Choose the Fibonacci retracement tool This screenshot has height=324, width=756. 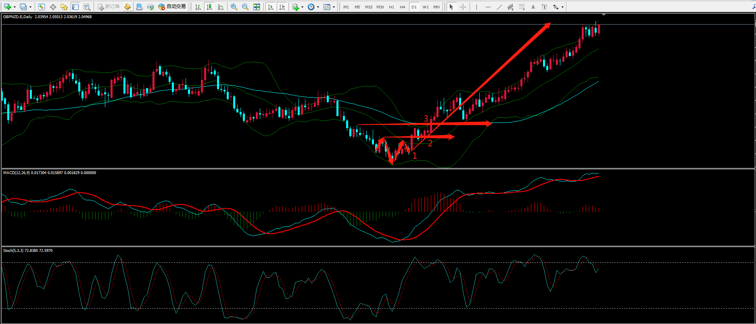522,7
